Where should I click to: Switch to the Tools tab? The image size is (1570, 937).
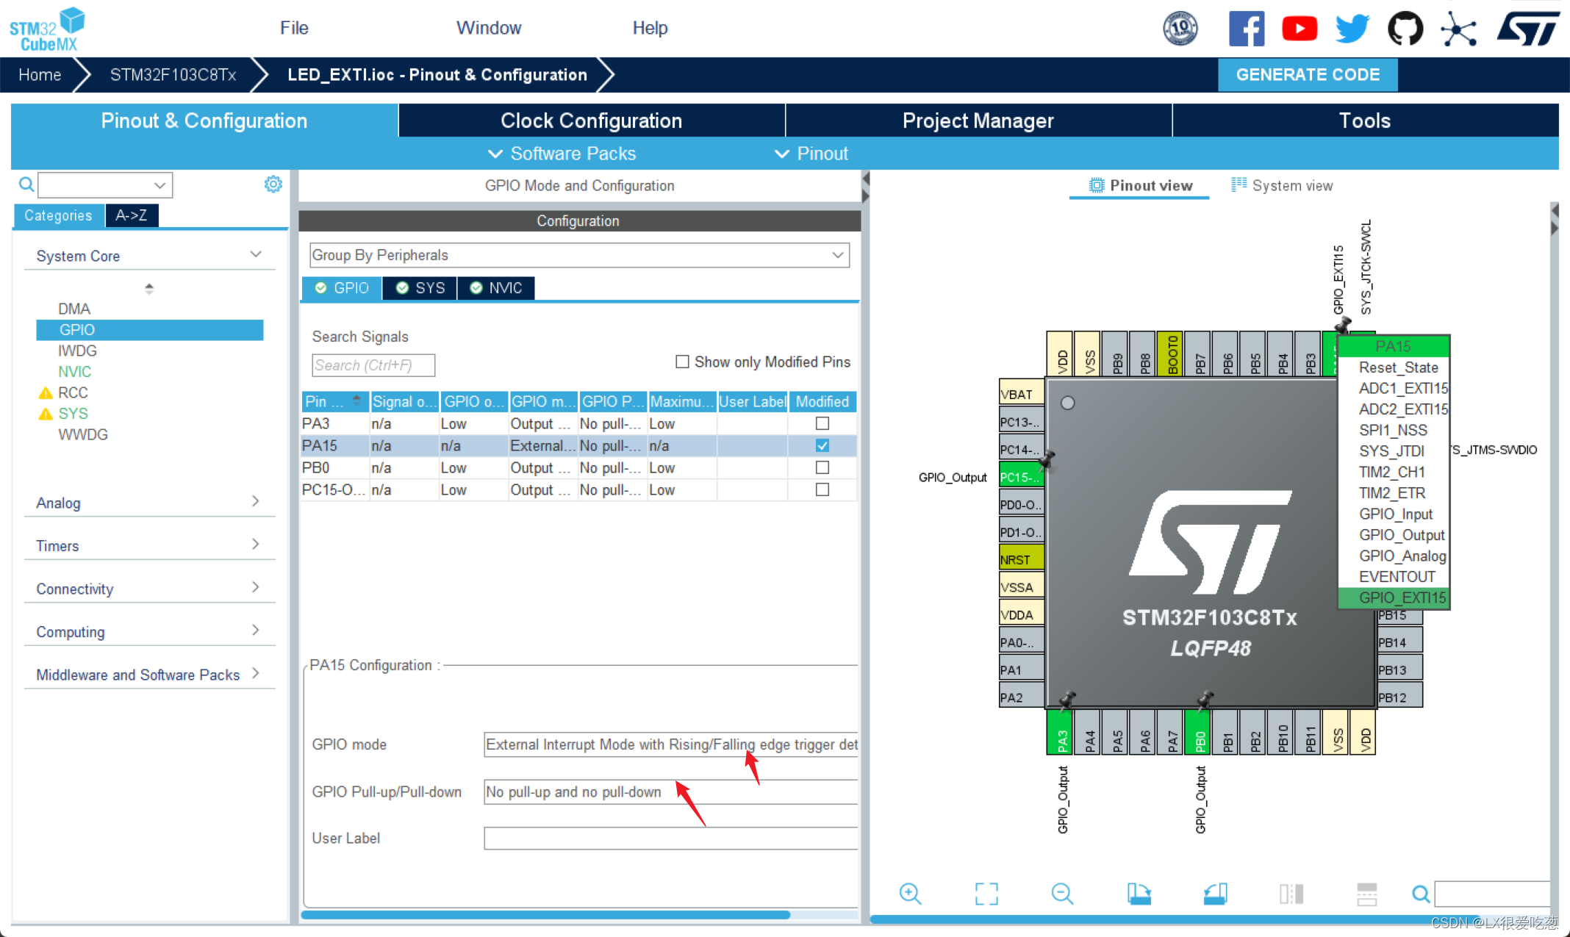[x=1365, y=121]
